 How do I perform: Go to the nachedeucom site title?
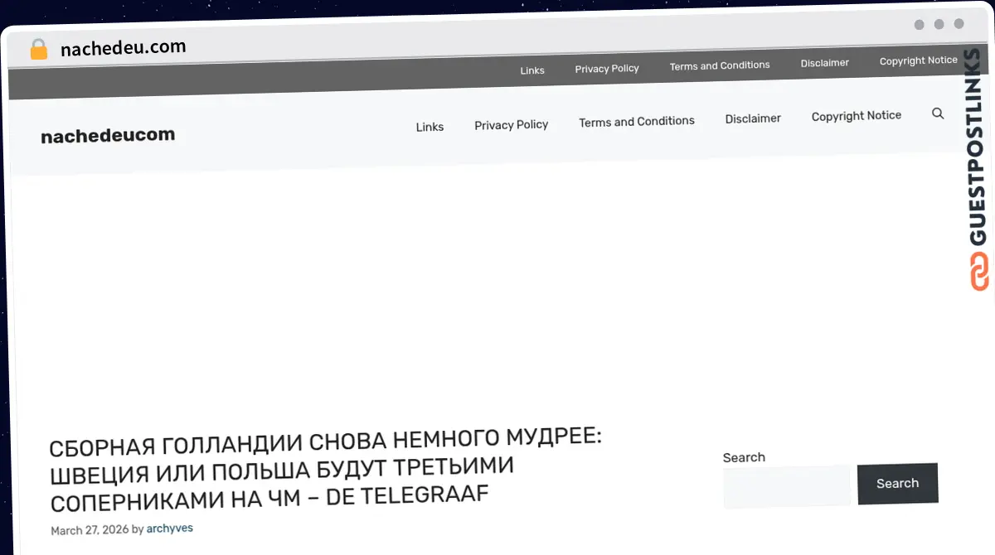[108, 135]
